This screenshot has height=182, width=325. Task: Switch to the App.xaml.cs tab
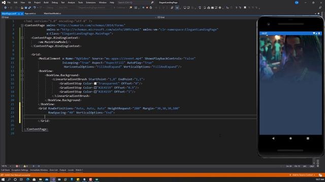pos(30,14)
